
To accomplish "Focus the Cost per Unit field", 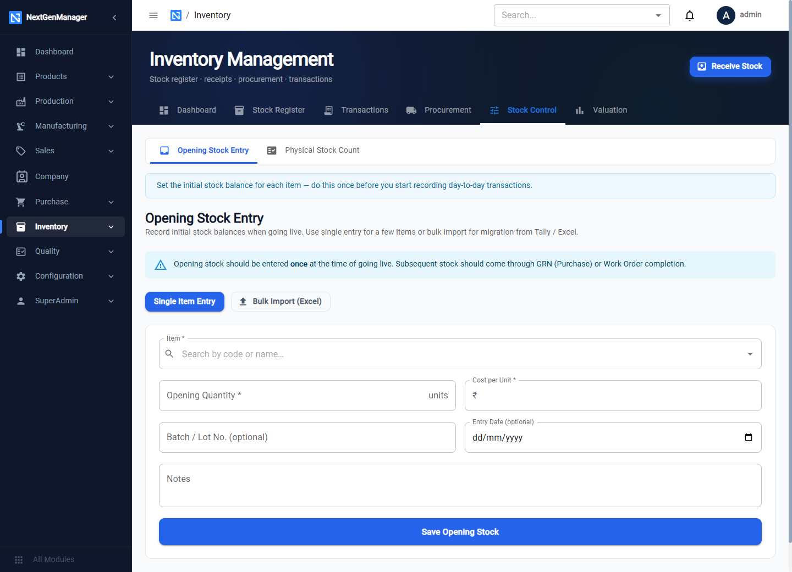I will (x=613, y=396).
